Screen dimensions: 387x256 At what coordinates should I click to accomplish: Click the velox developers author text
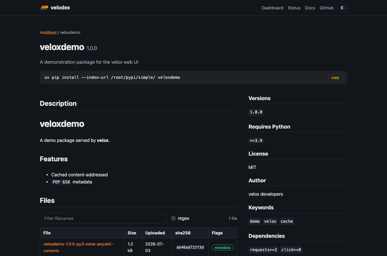coord(266,194)
